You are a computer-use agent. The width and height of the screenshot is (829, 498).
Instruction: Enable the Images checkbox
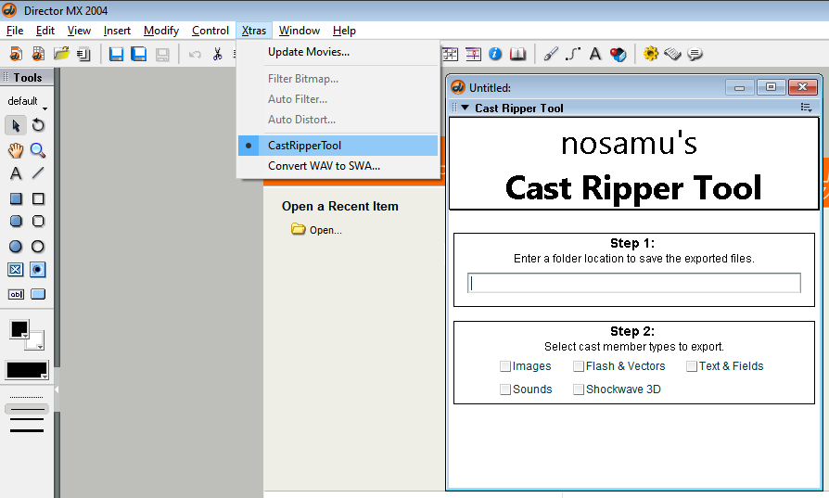504,366
